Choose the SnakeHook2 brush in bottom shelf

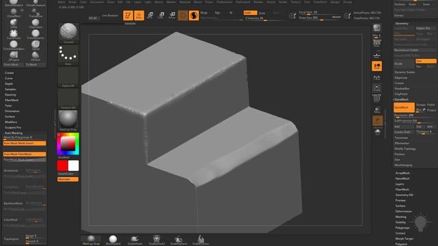pos(157,240)
